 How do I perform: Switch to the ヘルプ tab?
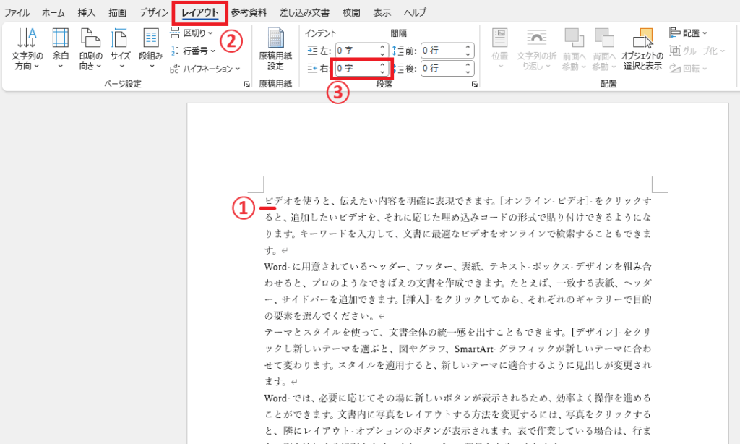[415, 13]
